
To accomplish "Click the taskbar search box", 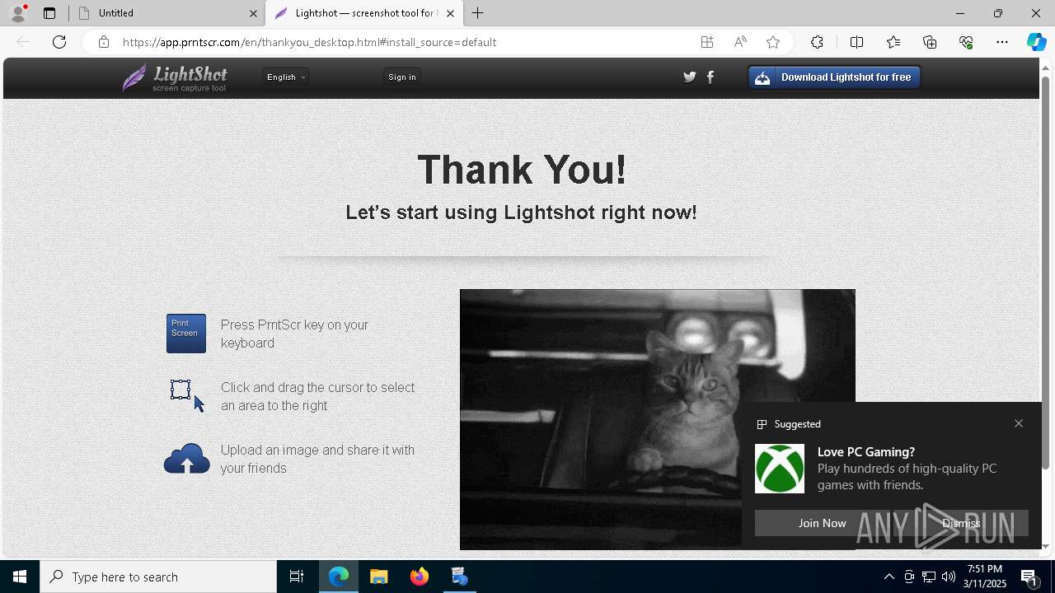I will point(158,577).
